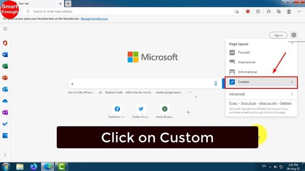This screenshot has height=171, width=305.
Task: Select the Focused page layout
Action: [261, 52]
